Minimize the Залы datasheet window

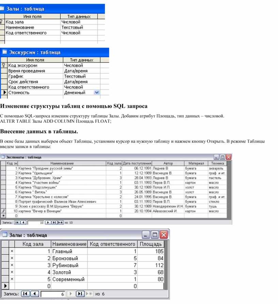coord(145,235)
